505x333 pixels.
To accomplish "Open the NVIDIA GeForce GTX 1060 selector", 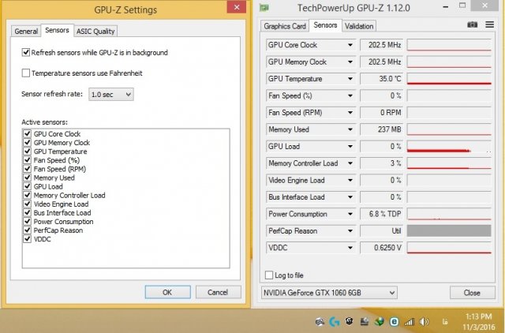I will click(x=327, y=293).
